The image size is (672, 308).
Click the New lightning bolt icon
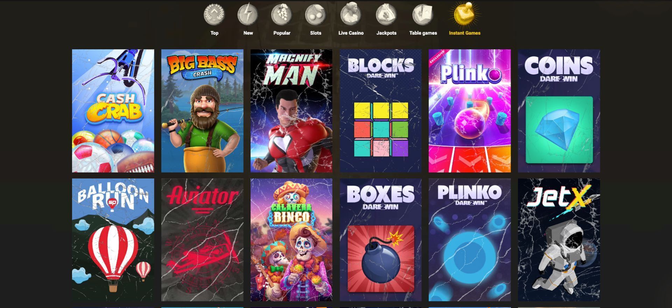[x=248, y=14]
